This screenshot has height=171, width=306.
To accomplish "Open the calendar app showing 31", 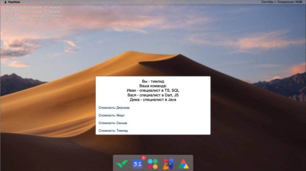I will coord(137,164).
